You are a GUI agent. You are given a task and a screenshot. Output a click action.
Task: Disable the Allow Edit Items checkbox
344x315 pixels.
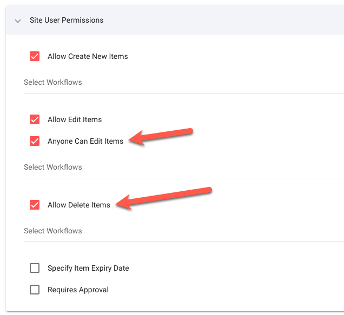pos(35,119)
